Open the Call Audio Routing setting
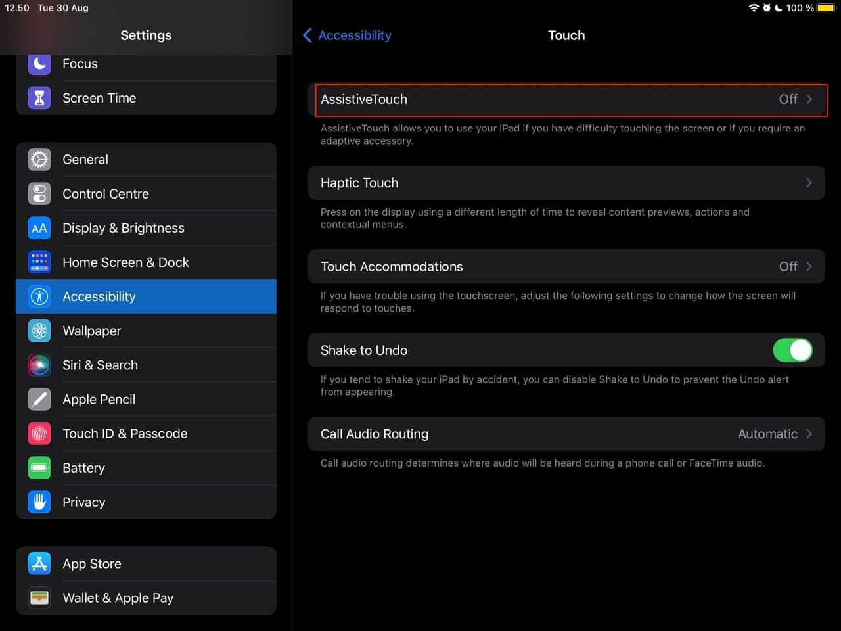841x631 pixels. (566, 434)
